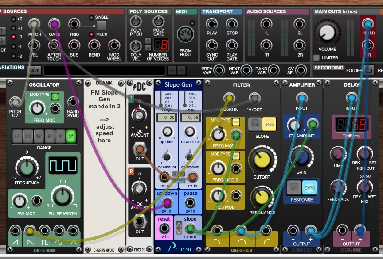This screenshot has height=259, width=383.
Task: Click the Oscillator Hard Sync jack
Action: pyautogui.click(x=73, y=103)
